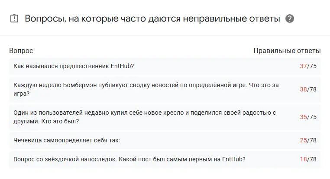Screen dimensions: 330x179
Task: Open the "Чечевица самоопределяет себя так" question
Action: (x=67, y=140)
